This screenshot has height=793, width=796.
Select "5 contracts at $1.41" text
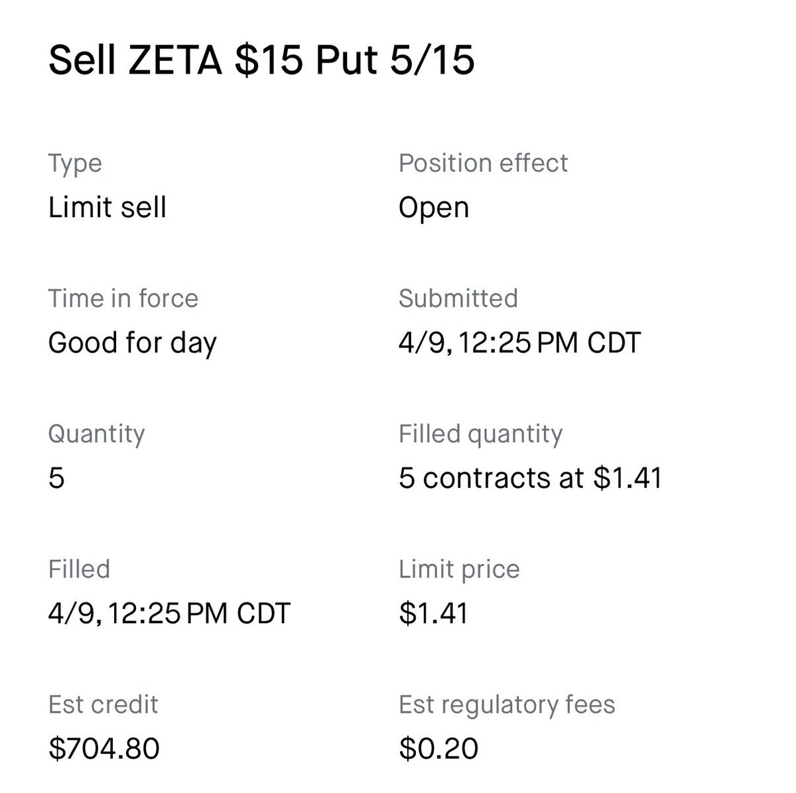pyautogui.click(x=530, y=478)
